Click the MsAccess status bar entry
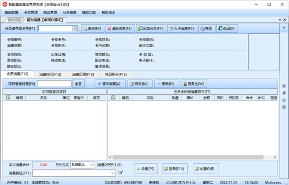Screen dimensions: 289x185 [273, 182]
